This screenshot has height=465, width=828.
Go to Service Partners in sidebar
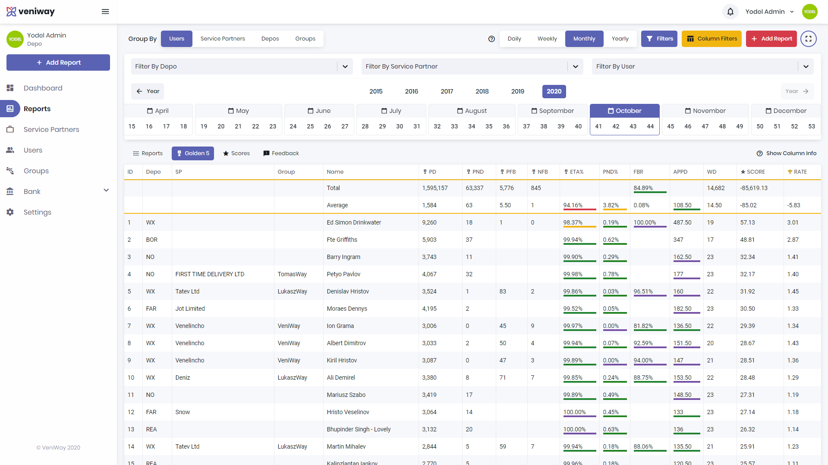click(51, 129)
